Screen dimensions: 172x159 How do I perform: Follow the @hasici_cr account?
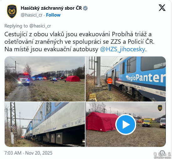point(53,15)
